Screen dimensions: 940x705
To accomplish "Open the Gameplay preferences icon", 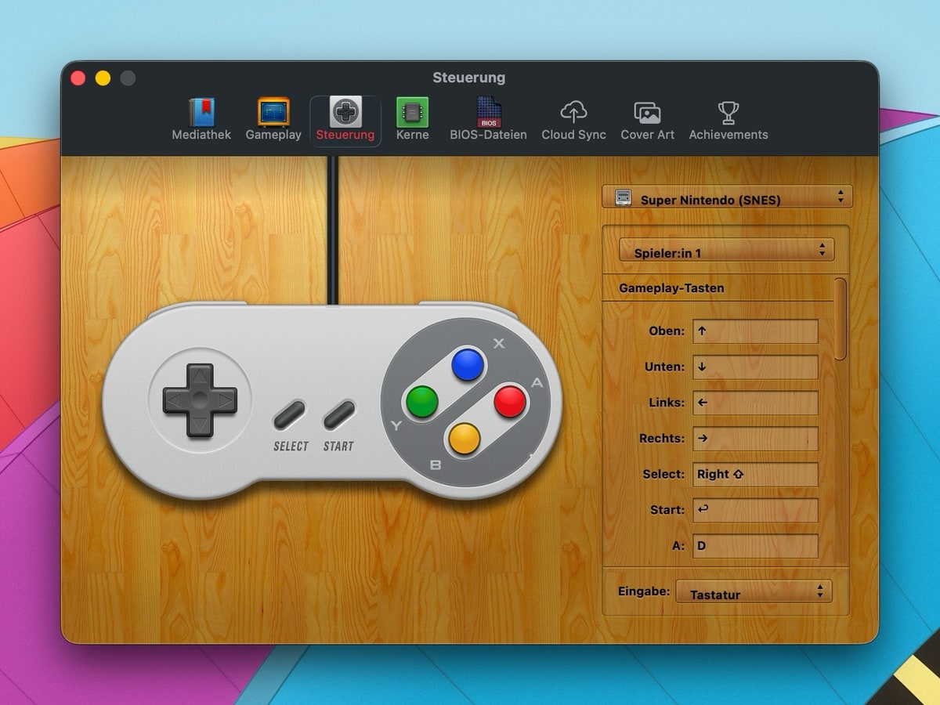I will click(x=273, y=112).
